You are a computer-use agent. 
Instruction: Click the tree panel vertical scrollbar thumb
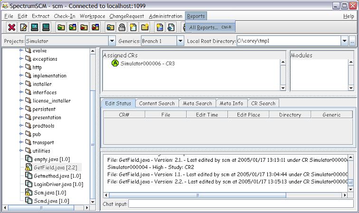coord(93,144)
